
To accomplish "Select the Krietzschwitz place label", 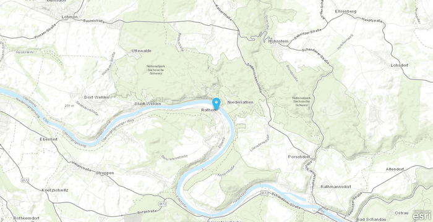I will point(55,191).
